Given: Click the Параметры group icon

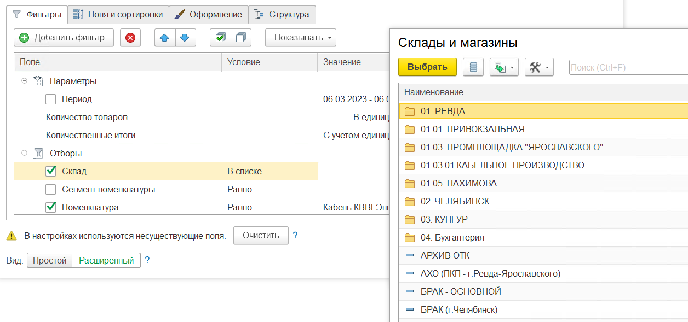Looking at the screenshot, I should coord(38,81).
